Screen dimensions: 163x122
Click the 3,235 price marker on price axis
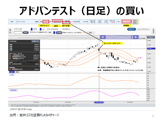click(151, 48)
